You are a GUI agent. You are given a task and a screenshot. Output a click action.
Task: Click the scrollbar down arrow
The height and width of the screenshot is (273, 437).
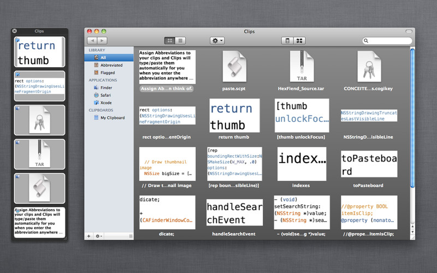pos(412,232)
